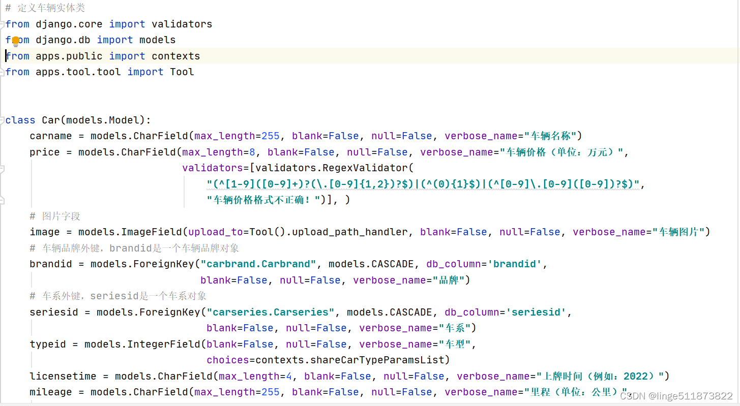
Task: Click the imported class name "Tool"
Action: tap(182, 72)
